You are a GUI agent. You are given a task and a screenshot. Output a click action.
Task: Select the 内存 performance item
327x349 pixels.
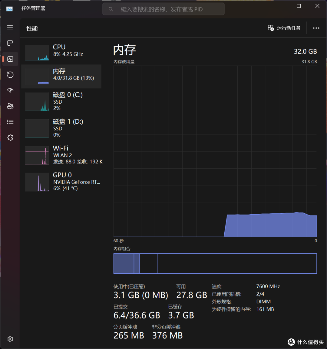pos(61,76)
